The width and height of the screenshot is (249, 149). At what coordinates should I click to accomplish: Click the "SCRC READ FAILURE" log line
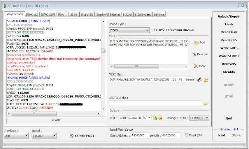click(x=21, y=70)
